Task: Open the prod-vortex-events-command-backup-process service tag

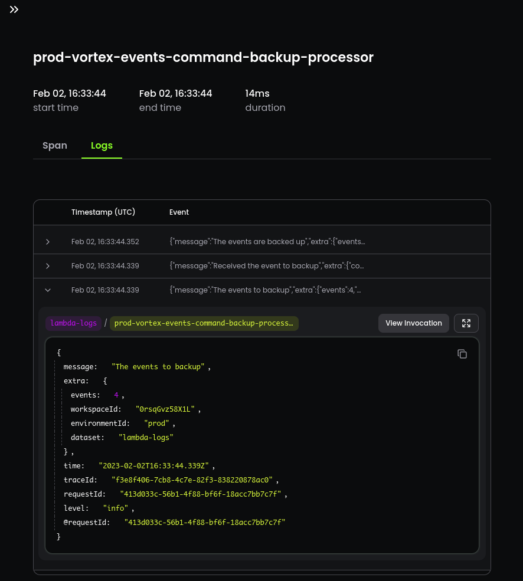Action: (204, 323)
